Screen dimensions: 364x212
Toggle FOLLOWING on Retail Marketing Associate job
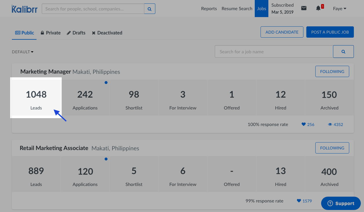pyautogui.click(x=332, y=148)
